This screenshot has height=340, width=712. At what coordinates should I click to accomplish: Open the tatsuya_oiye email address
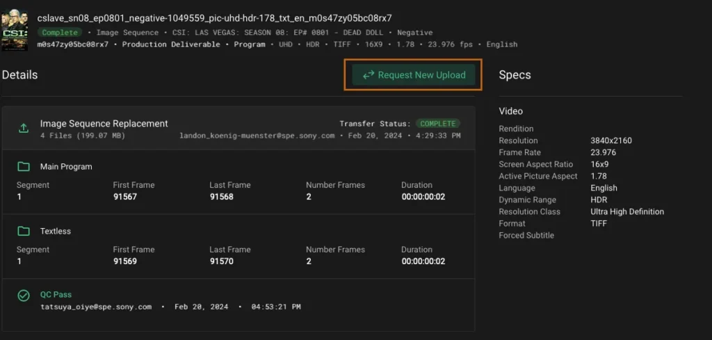(x=96, y=307)
